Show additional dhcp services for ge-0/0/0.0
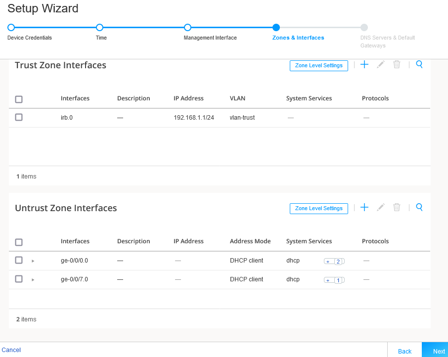Screen dimensions: 448x357 coord(334,261)
